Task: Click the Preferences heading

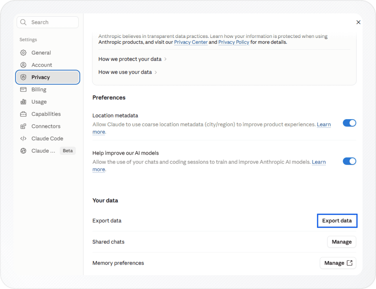Action: [x=109, y=98]
